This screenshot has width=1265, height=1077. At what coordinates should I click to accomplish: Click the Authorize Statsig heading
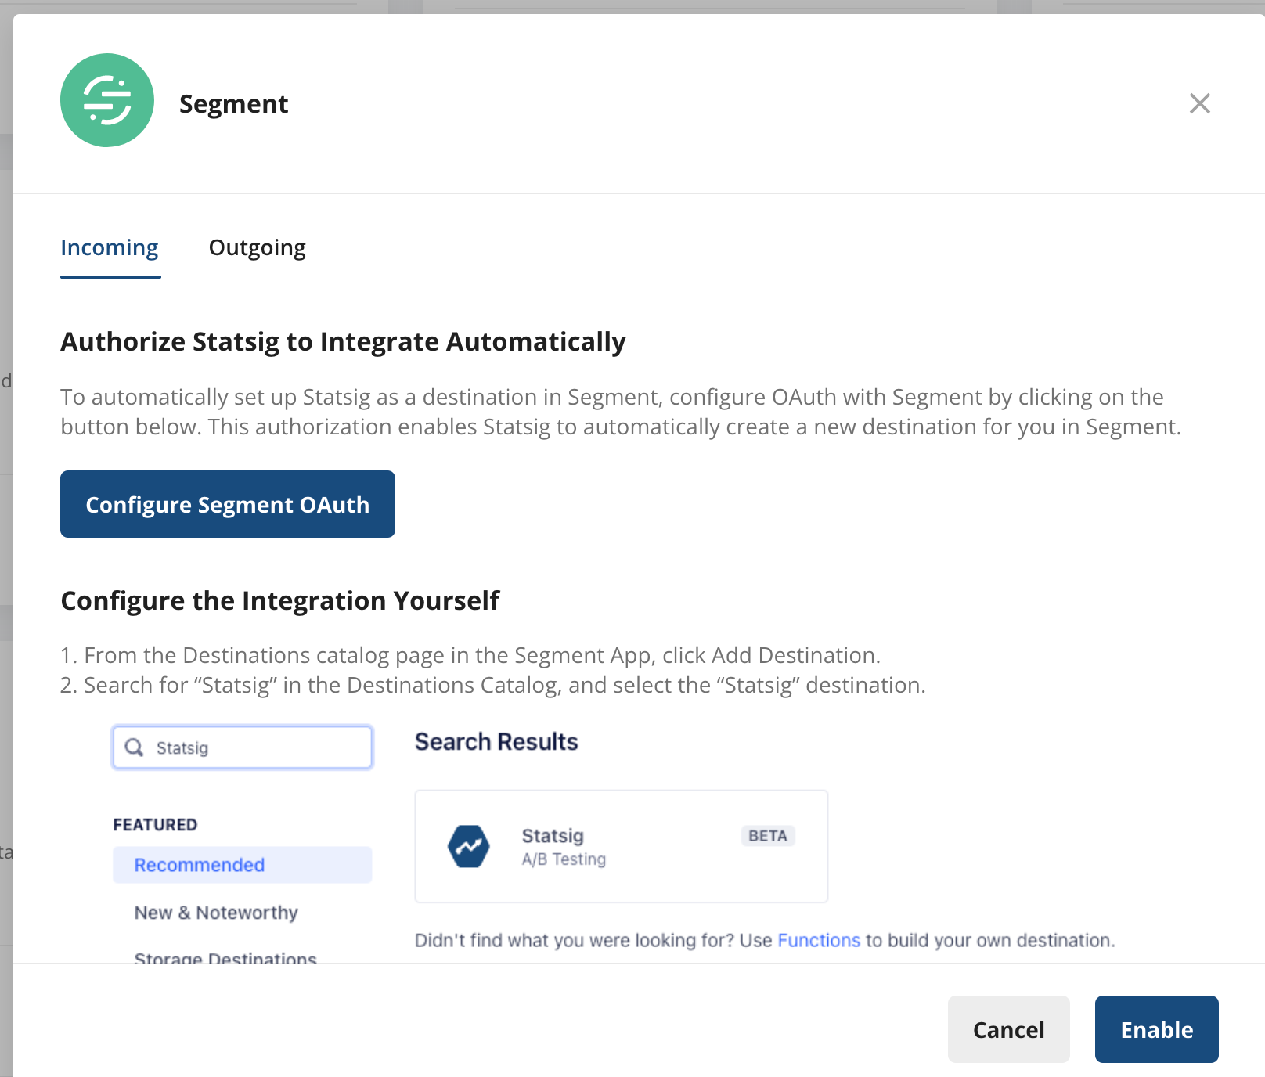pyautogui.click(x=343, y=341)
